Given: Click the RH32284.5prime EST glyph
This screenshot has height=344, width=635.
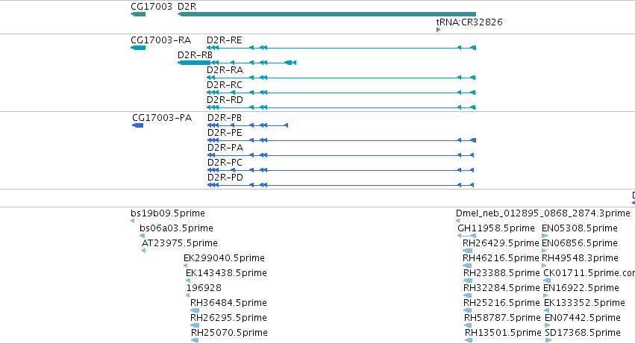Looking at the screenshot, I should coord(468,295).
